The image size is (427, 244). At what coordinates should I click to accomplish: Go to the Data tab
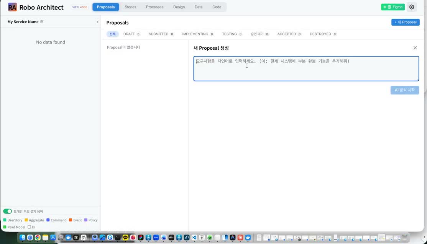199,7
